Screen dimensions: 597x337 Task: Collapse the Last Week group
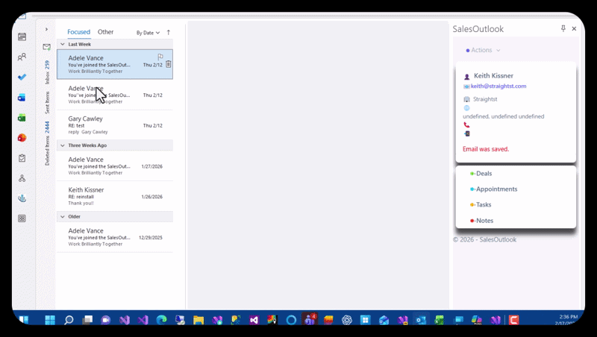(x=63, y=44)
